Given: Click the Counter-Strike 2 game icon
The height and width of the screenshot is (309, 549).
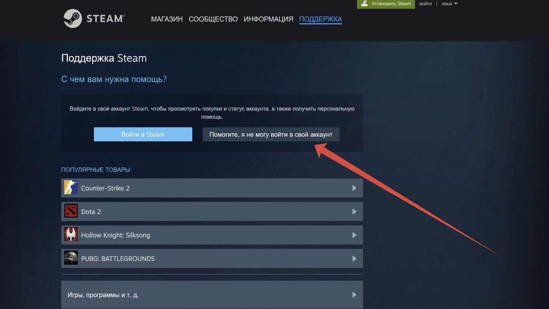Looking at the screenshot, I should click(71, 188).
